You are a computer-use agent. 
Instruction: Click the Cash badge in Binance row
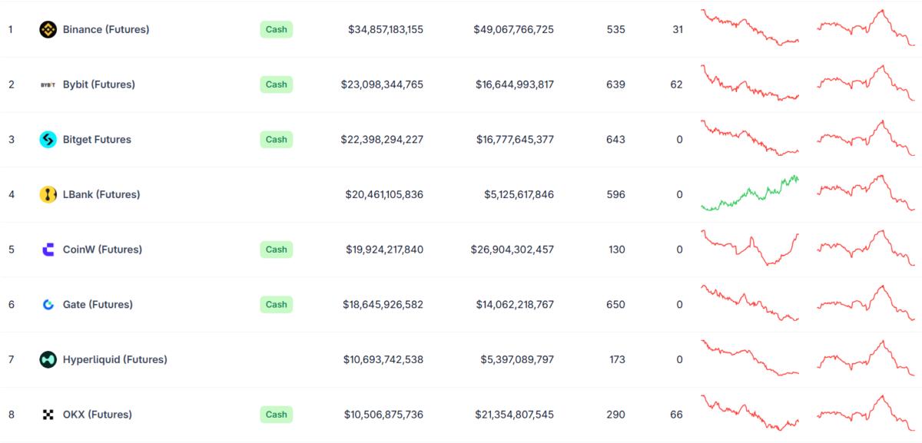[276, 30]
